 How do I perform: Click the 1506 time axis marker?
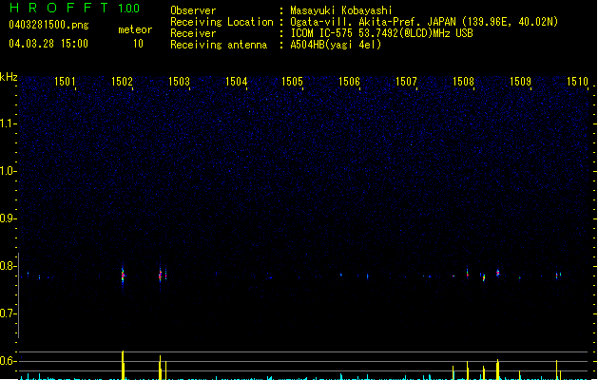349,82
